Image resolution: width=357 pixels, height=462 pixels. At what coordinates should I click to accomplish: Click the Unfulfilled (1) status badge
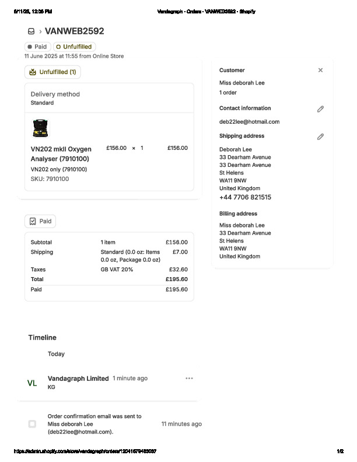52,72
